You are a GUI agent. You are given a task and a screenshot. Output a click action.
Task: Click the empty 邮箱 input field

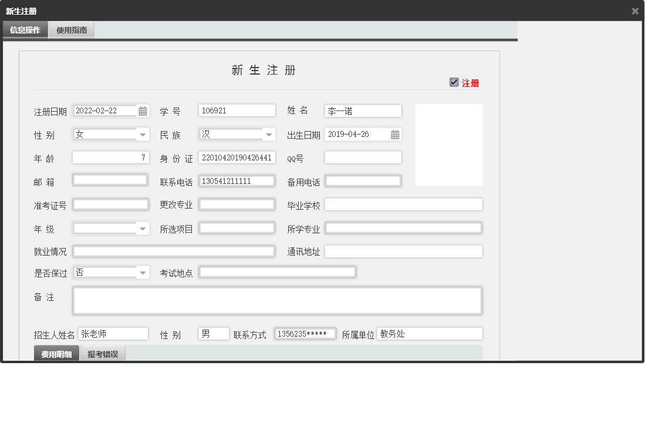pos(110,180)
